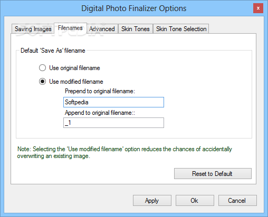Click the Default 'Save As' filename group heading
This screenshot has width=268, height=217.
pos(53,51)
